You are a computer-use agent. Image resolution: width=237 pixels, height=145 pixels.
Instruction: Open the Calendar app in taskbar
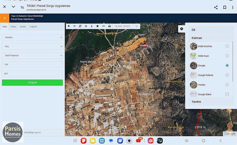[102, 141]
